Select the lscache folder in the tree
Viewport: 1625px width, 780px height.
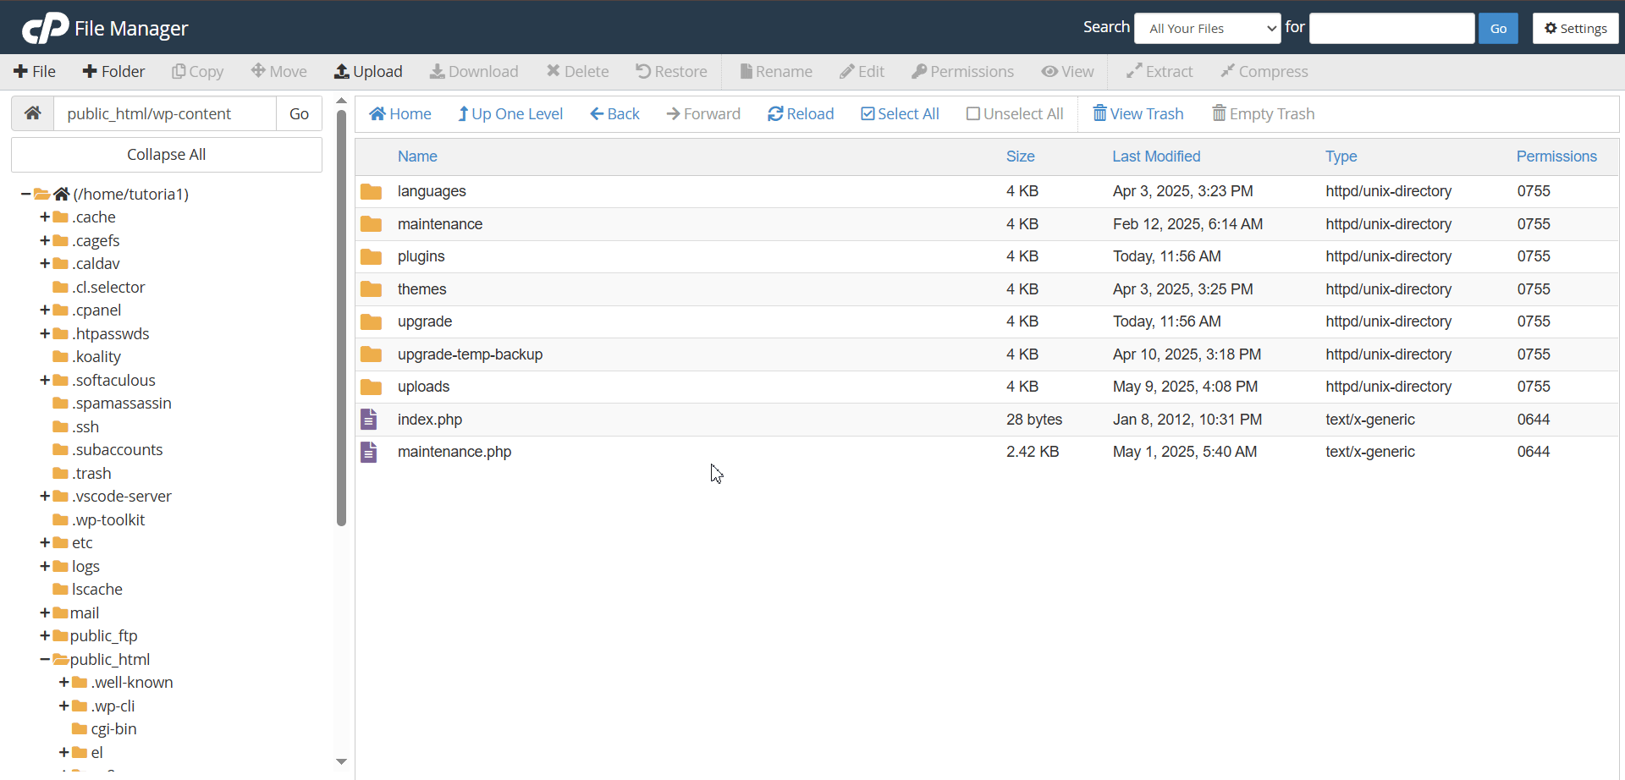coord(96,590)
